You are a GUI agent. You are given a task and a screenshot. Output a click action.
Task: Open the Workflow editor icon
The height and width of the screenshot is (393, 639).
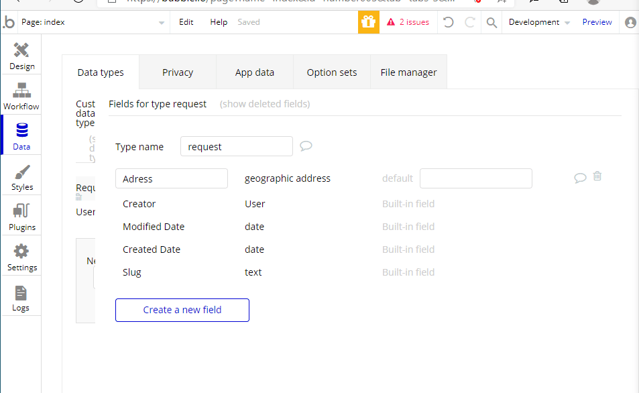21,96
